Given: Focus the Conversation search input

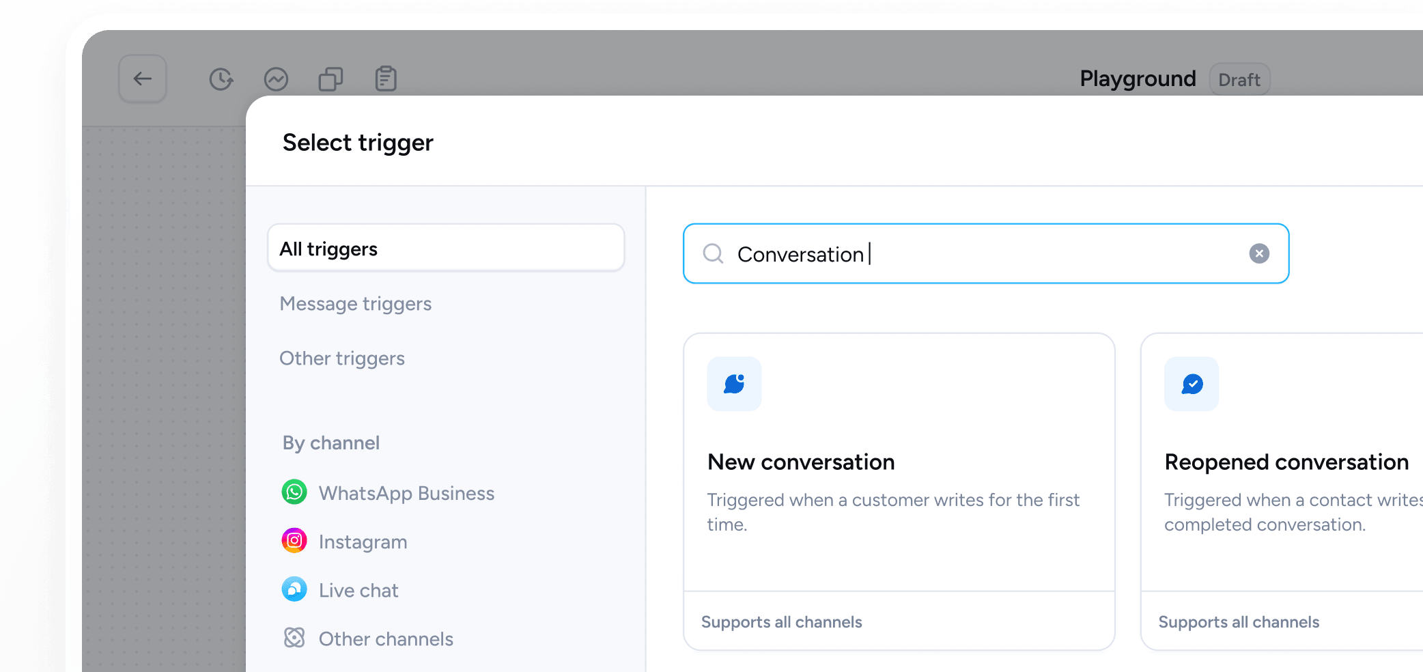Looking at the screenshot, I should (x=983, y=254).
